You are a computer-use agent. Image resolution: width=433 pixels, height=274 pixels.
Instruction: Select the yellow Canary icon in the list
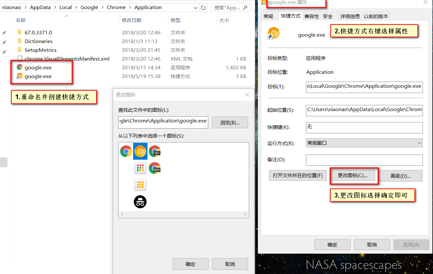[140, 151]
